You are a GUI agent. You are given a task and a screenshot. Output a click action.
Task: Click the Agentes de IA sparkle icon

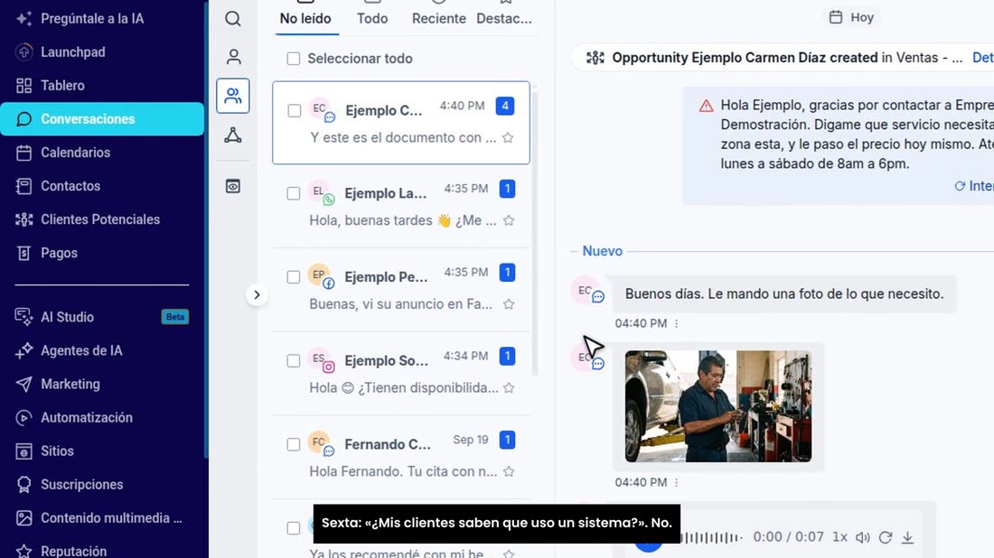pos(24,350)
